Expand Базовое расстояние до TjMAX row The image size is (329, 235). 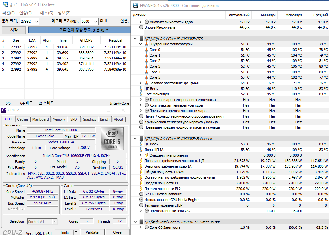click(x=141, y=83)
